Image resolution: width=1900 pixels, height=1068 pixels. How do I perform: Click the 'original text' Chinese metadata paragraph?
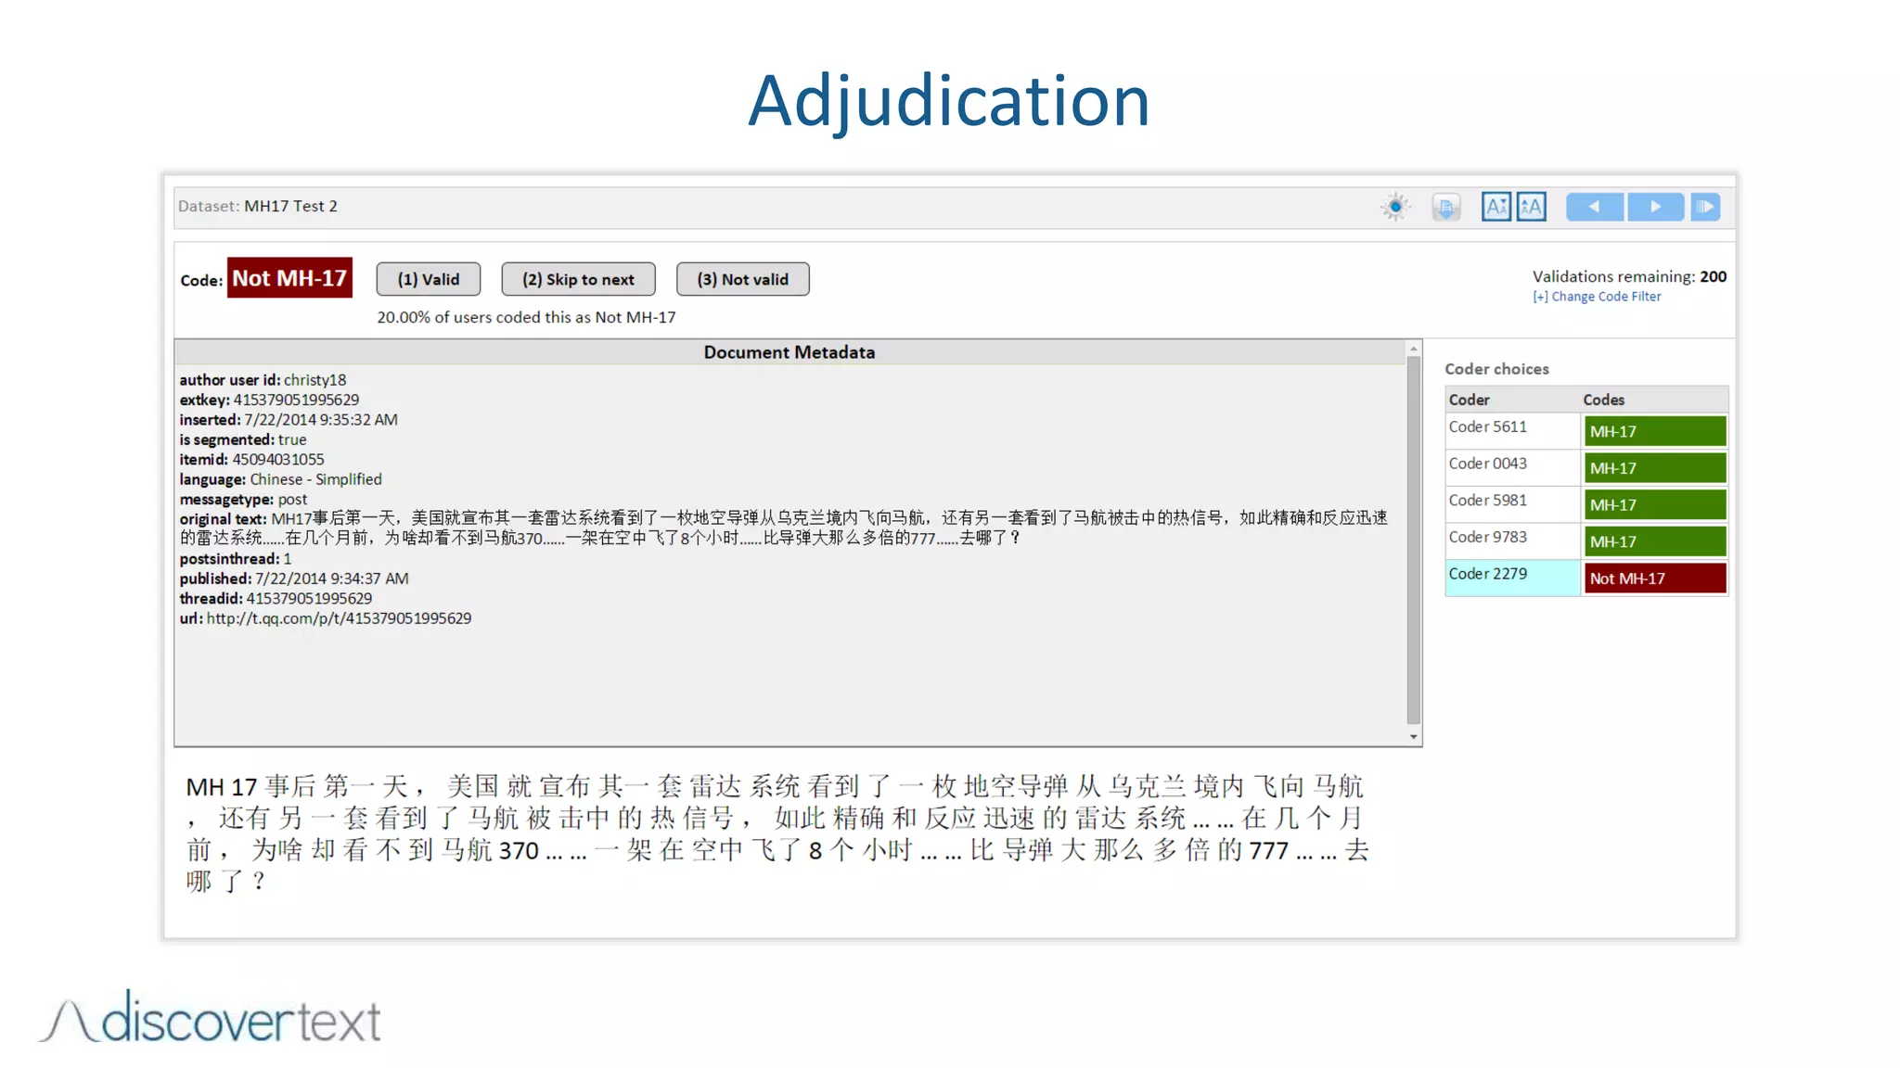tap(784, 528)
